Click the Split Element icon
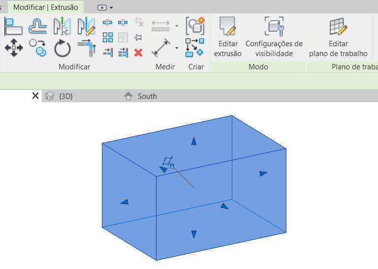The width and height of the screenshot is (378, 269). (108, 23)
